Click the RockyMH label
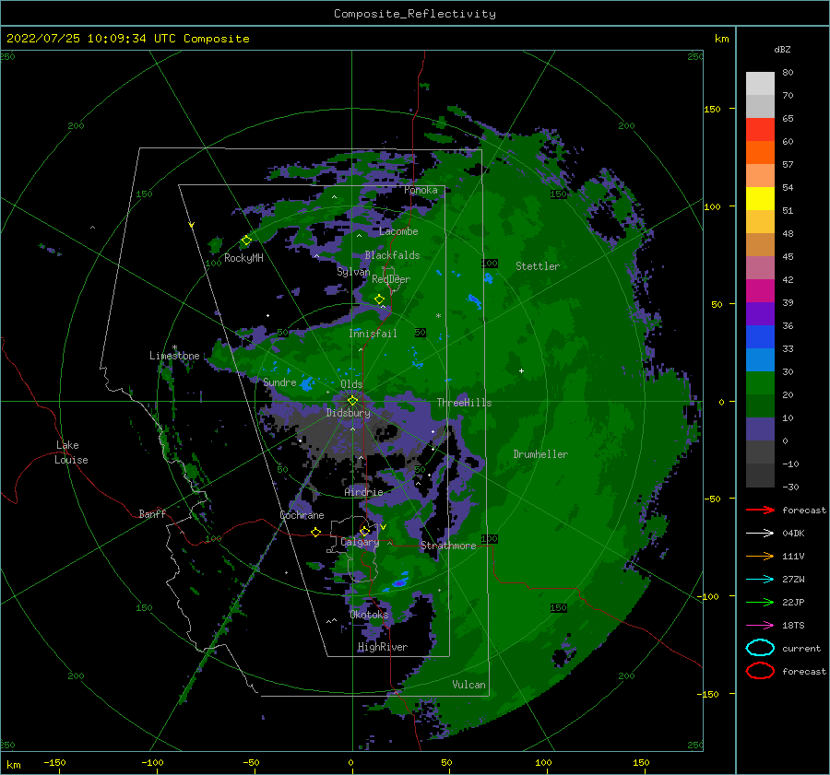Screen dimensions: 830x775 coord(243,258)
